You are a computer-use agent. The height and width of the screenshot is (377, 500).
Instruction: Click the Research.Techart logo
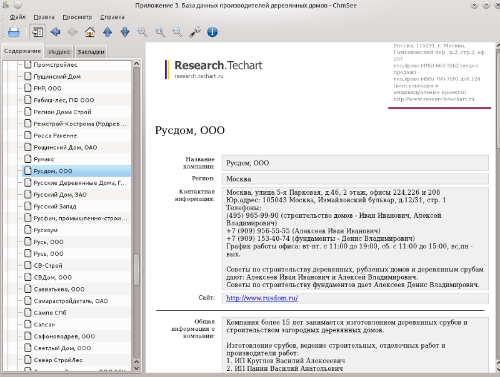coord(214,69)
